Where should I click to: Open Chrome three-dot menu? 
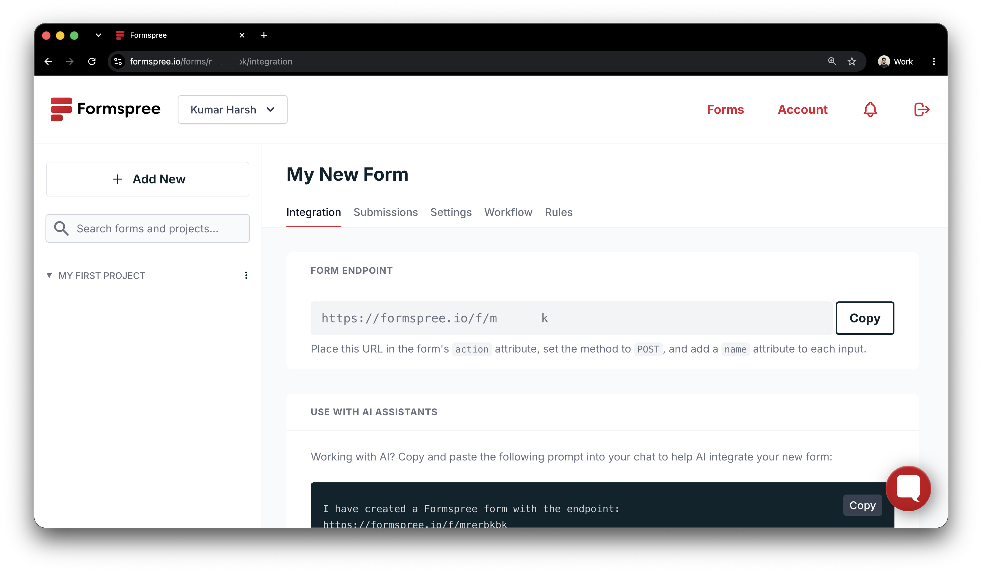pyautogui.click(x=934, y=61)
